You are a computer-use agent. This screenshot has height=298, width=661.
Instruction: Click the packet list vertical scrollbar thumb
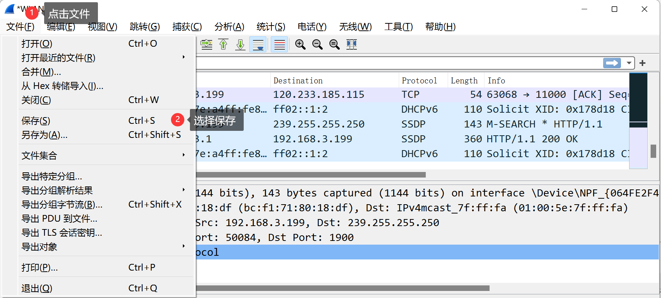point(654,151)
